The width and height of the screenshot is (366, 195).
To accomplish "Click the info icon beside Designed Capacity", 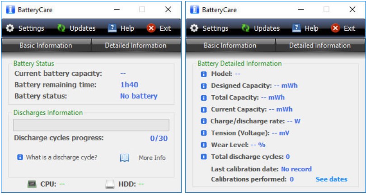I will pyautogui.click(x=204, y=86).
